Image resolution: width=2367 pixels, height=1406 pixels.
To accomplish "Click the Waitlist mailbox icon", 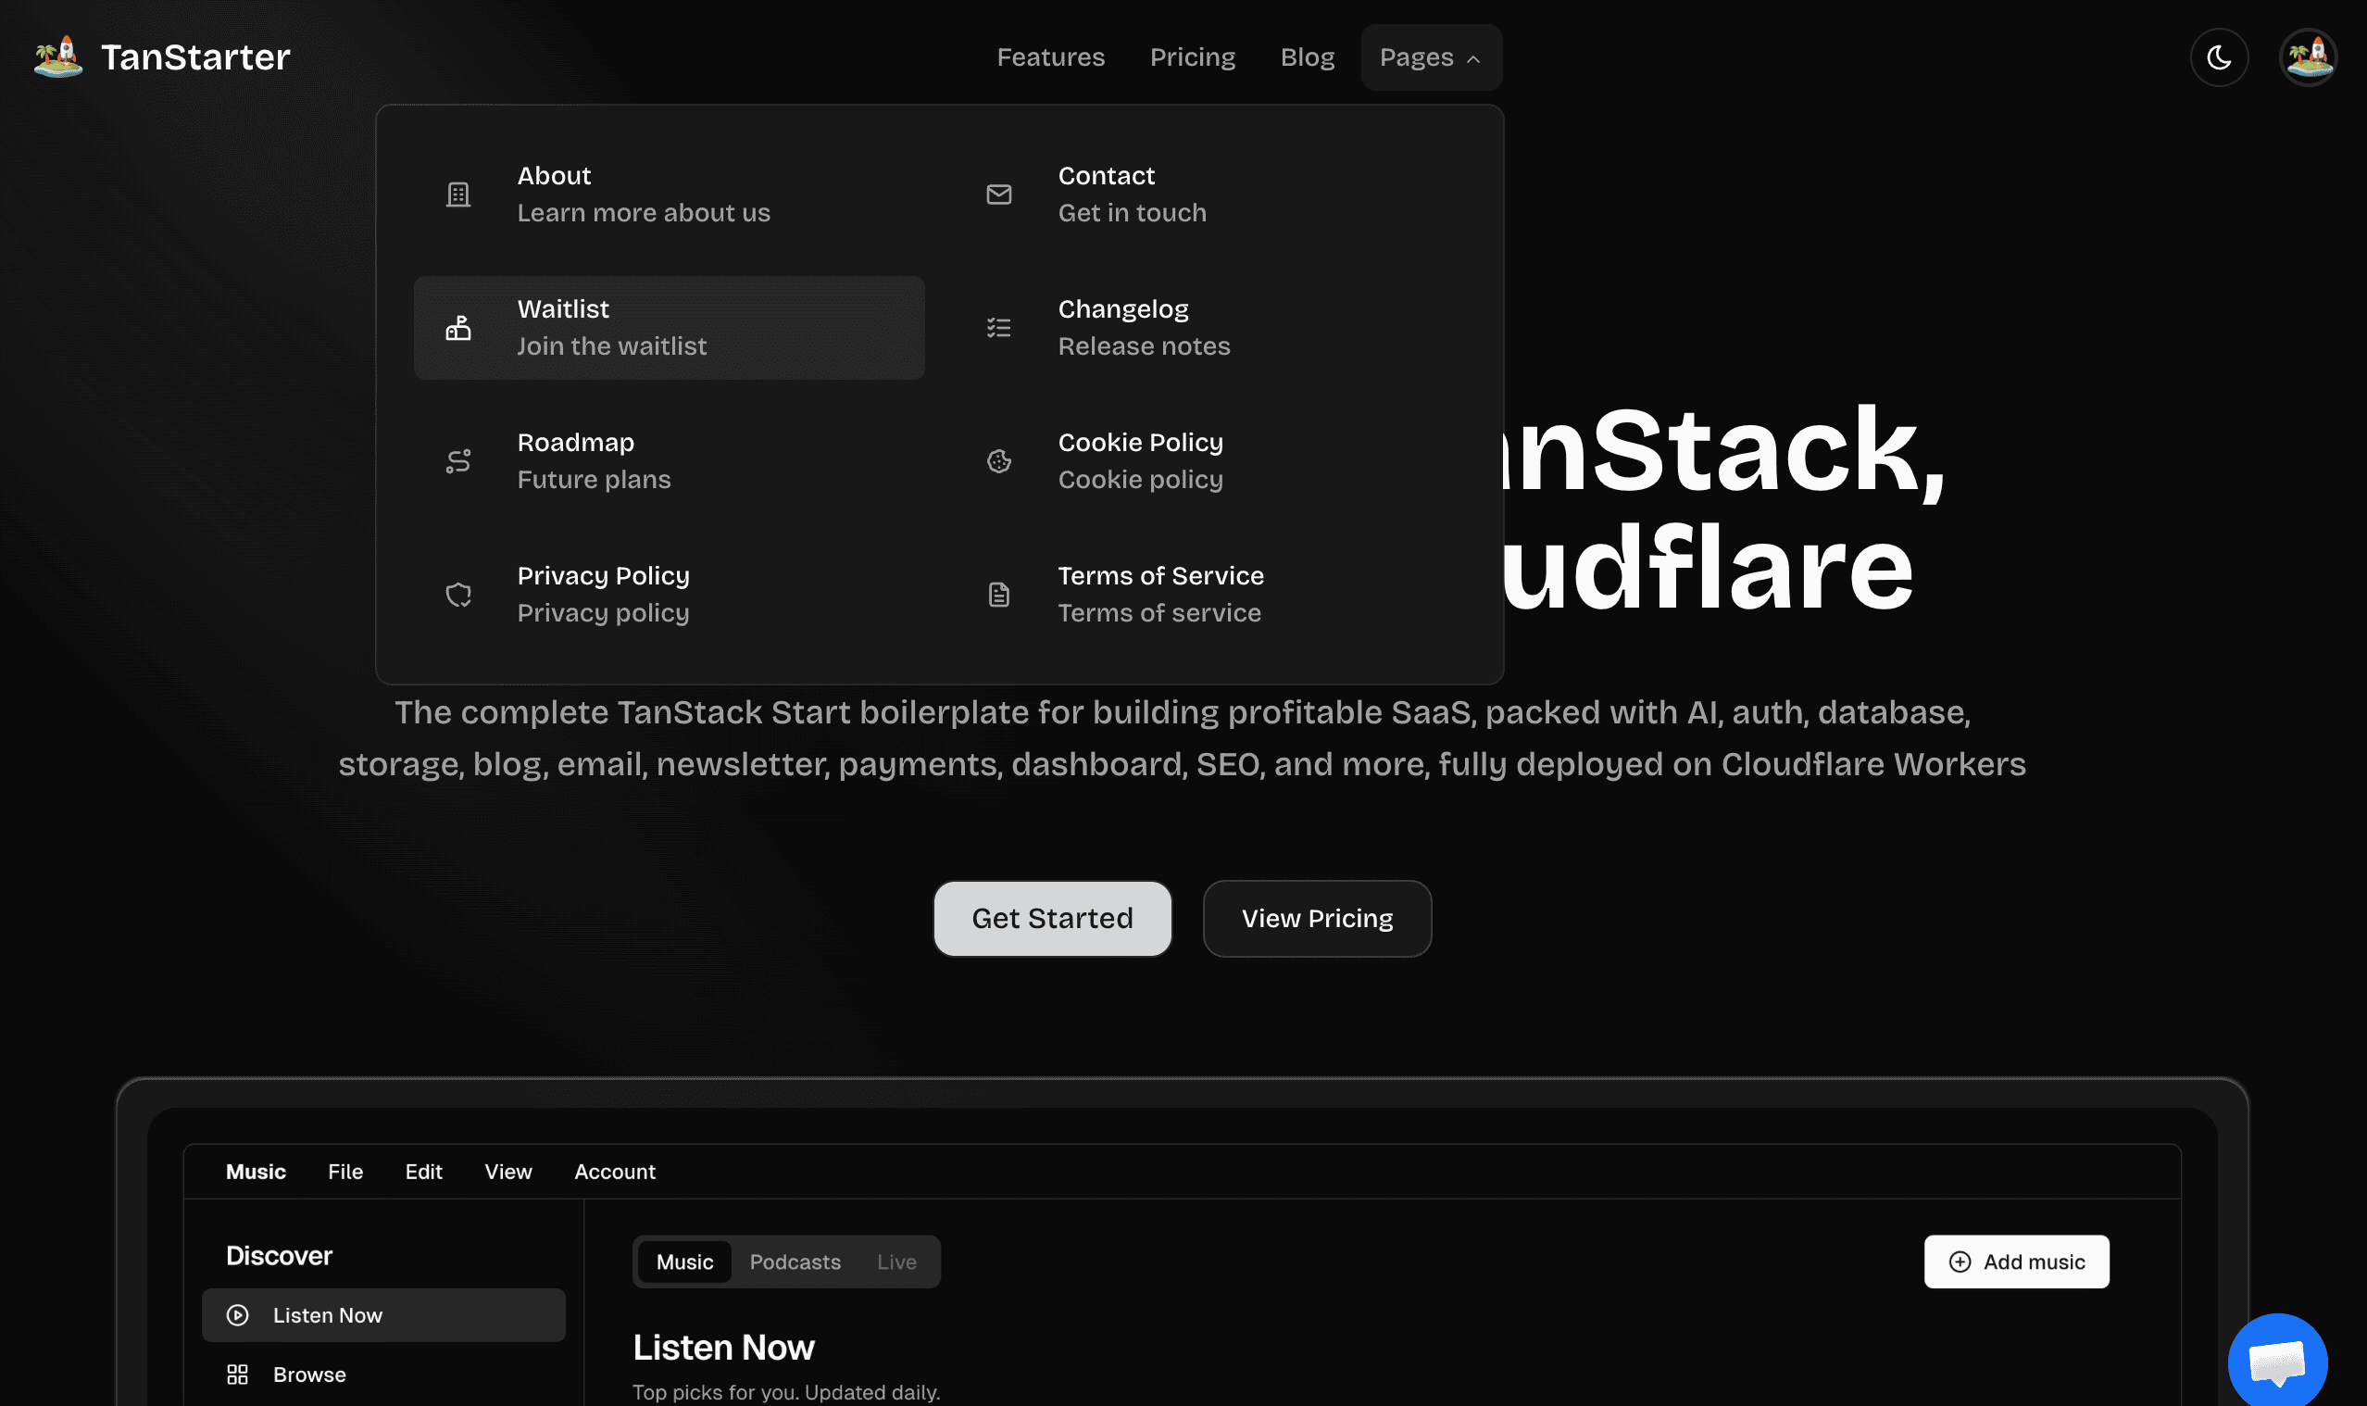I will click(x=458, y=328).
